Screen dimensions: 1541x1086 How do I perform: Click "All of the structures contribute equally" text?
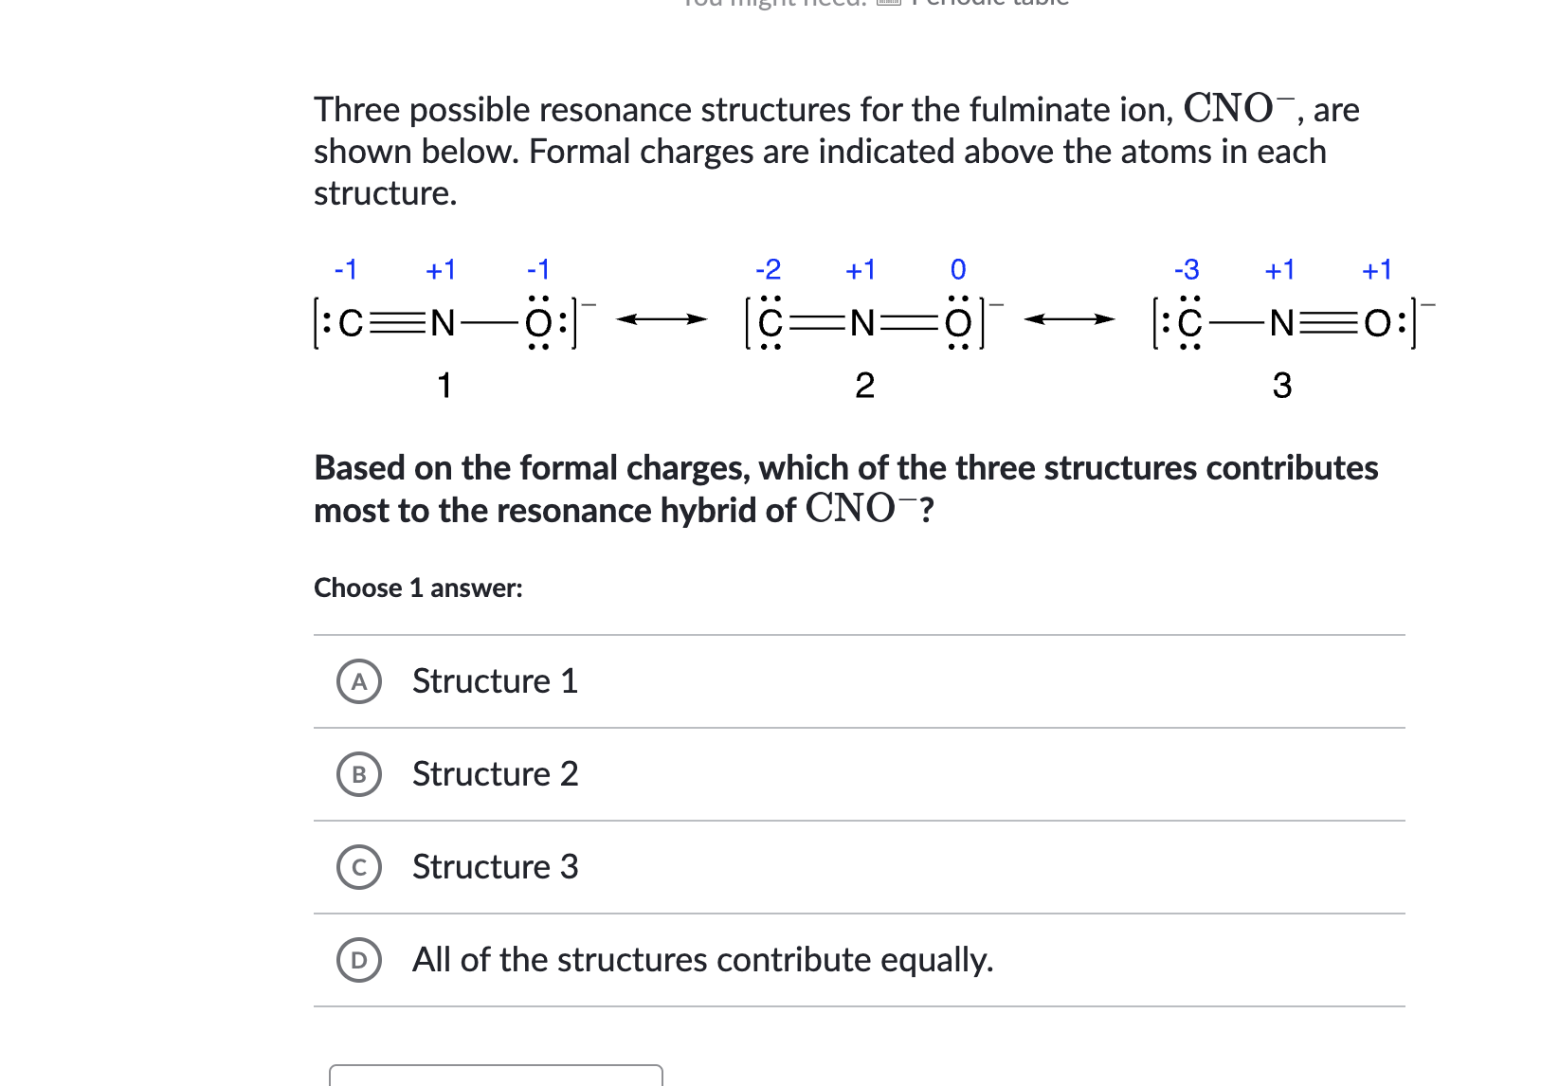pos(702,960)
